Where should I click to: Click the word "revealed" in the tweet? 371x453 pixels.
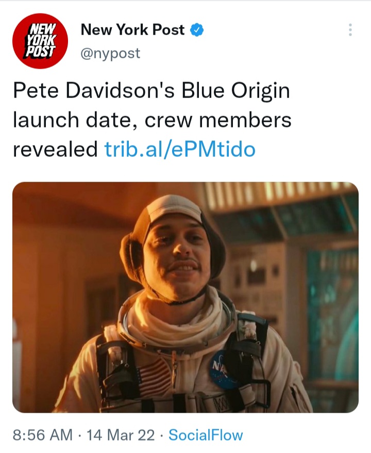point(55,149)
